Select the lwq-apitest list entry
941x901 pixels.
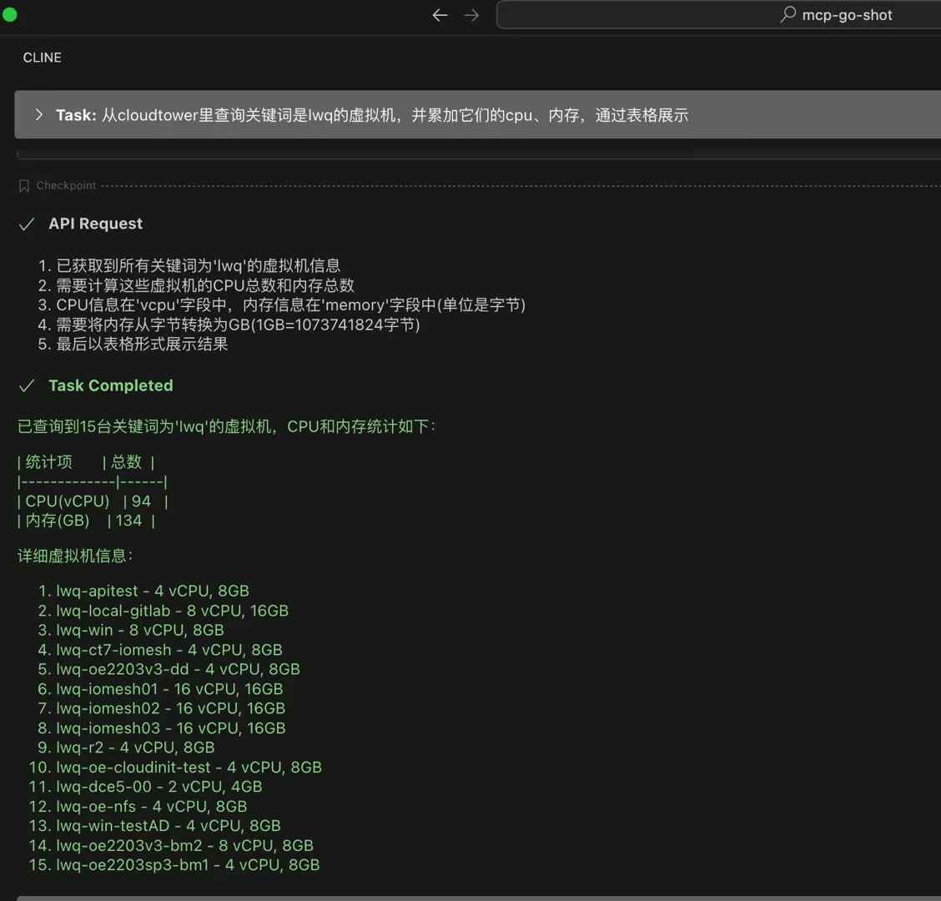point(152,591)
